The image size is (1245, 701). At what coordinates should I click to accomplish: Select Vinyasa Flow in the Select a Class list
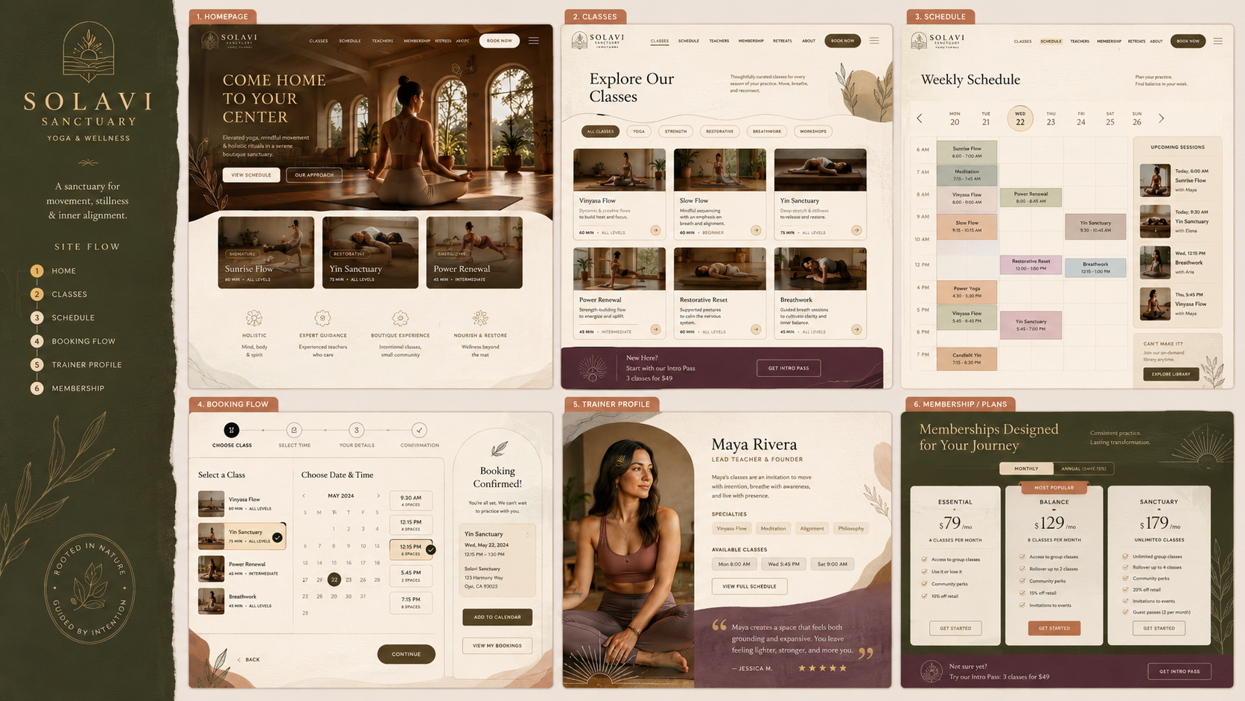pyautogui.click(x=242, y=504)
